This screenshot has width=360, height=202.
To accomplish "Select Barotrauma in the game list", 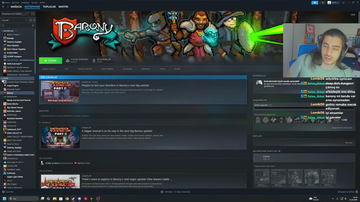I will [12, 97].
